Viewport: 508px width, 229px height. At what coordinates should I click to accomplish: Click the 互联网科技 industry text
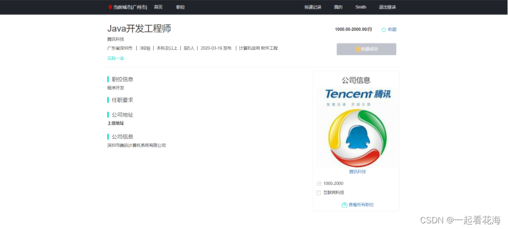(334, 193)
